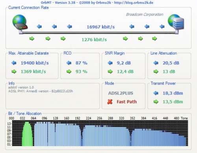Click the bit scale label 11

tap(9, 127)
